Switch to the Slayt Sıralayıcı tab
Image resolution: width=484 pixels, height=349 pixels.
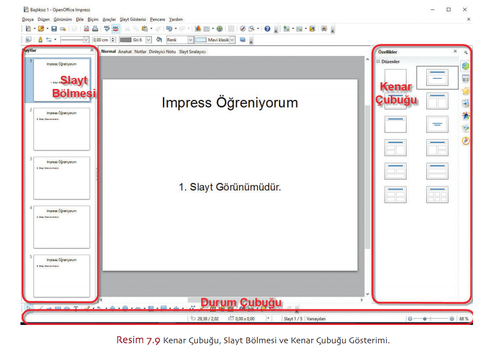pyautogui.click(x=193, y=52)
